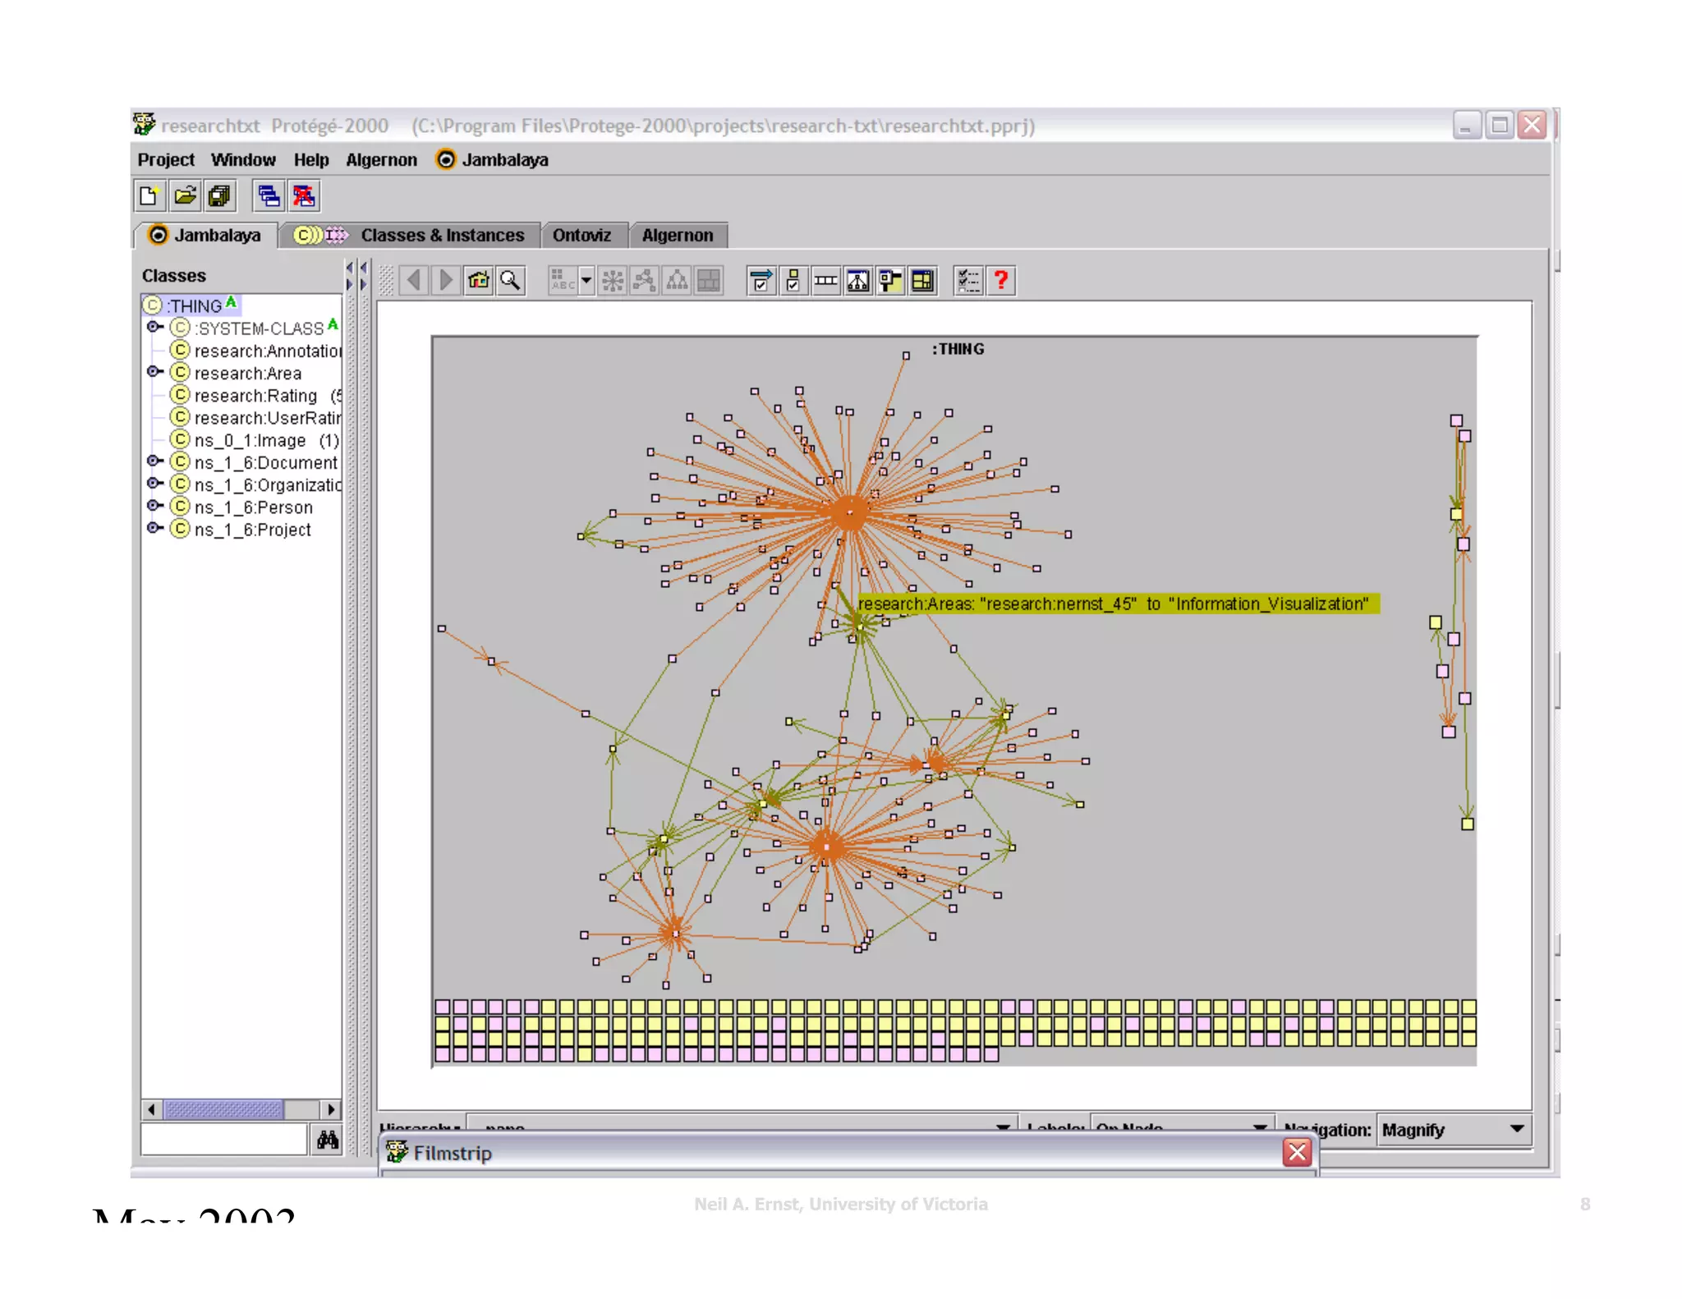
Task: Expand the research:Area tree node
Action: pos(154,372)
